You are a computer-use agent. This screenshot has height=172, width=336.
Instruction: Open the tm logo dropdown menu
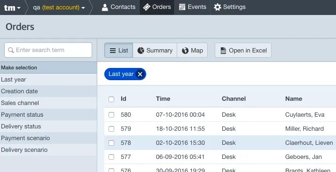12,7
